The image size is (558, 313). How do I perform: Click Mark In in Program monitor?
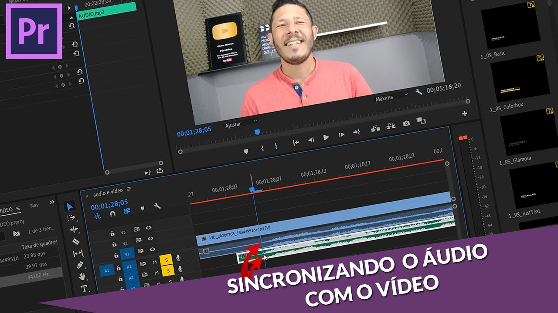click(x=262, y=148)
